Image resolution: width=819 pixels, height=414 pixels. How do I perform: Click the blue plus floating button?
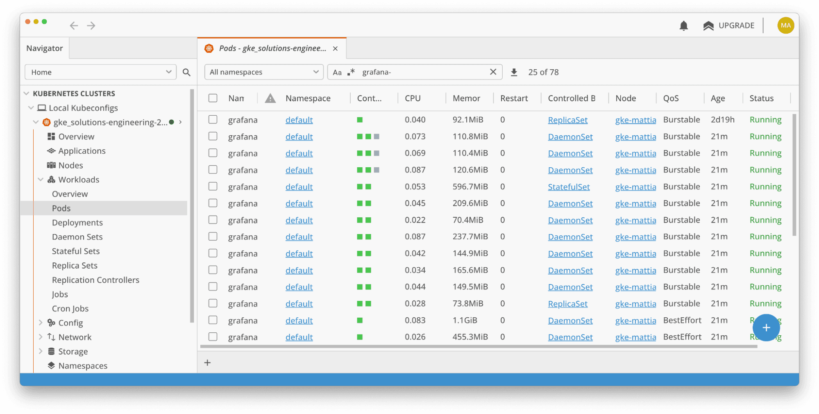point(766,328)
